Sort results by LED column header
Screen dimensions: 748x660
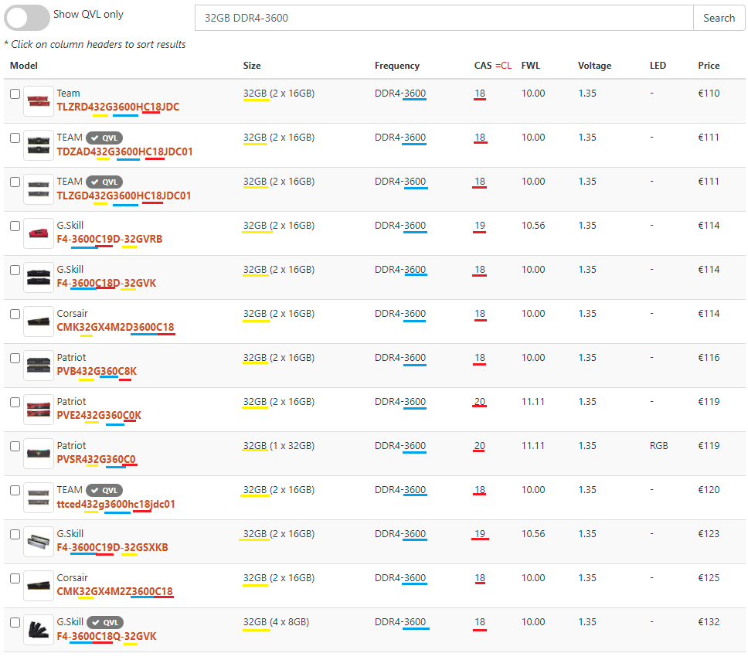tap(658, 66)
